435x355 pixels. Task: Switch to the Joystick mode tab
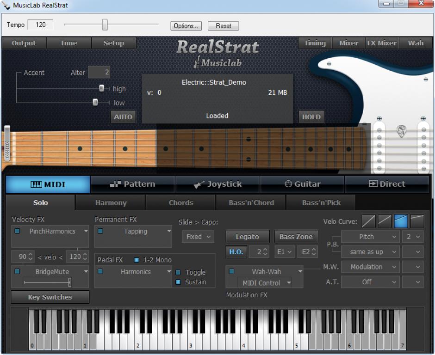click(x=217, y=184)
